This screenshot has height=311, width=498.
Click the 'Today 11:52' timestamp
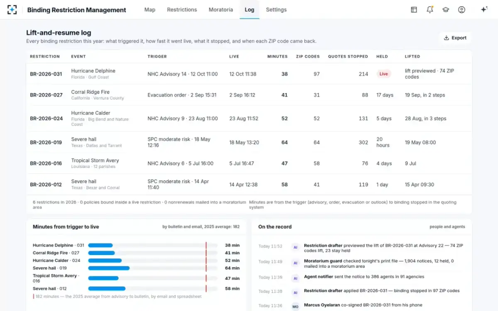pyautogui.click(x=270, y=246)
